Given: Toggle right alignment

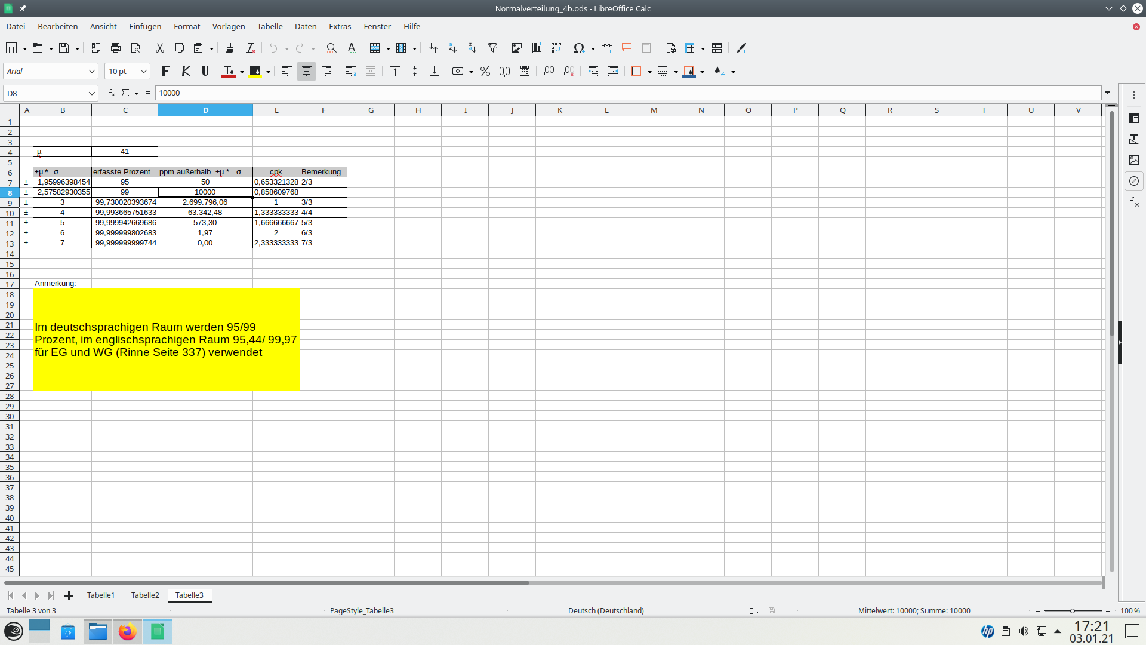Looking at the screenshot, I should (x=327, y=71).
